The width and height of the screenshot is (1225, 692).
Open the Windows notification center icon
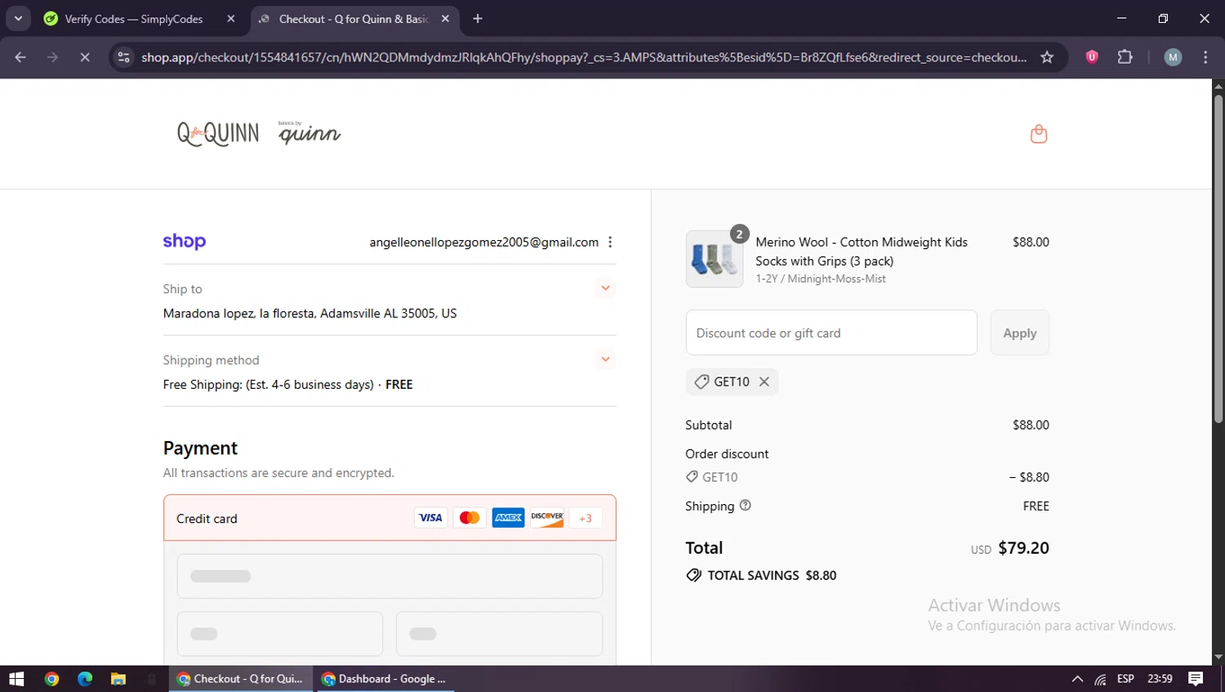tap(1196, 679)
